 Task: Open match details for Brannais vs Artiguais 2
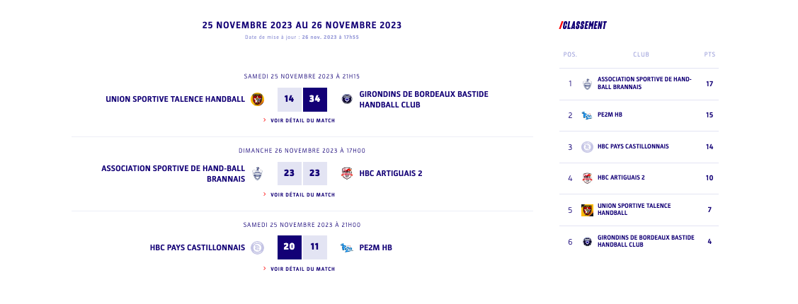[302, 194]
